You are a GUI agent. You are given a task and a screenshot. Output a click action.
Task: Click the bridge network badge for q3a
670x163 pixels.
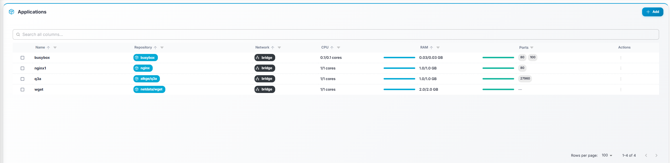pyautogui.click(x=265, y=79)
